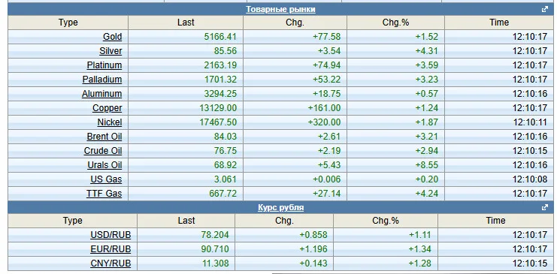Expand the Товарные рынки table pop-out icon
557x274 pixels.
[x=544, y=9]
